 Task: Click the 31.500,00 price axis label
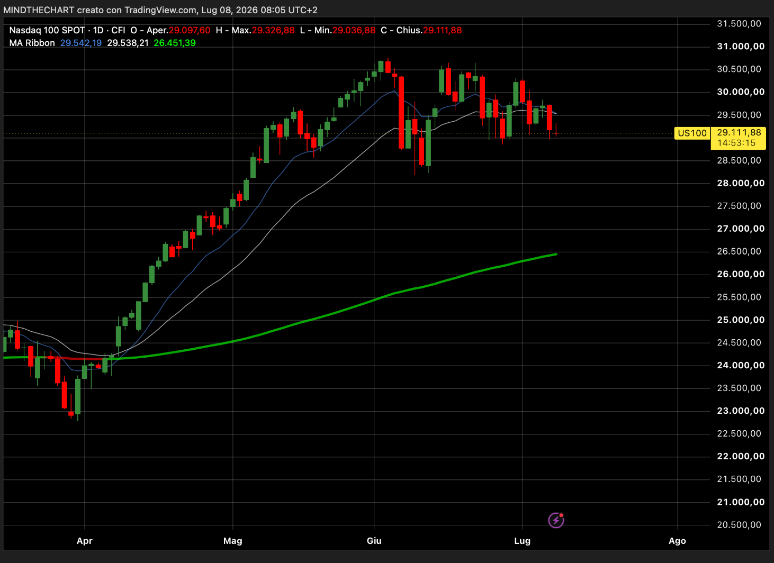pyautogui.click(x=739, y=24)
